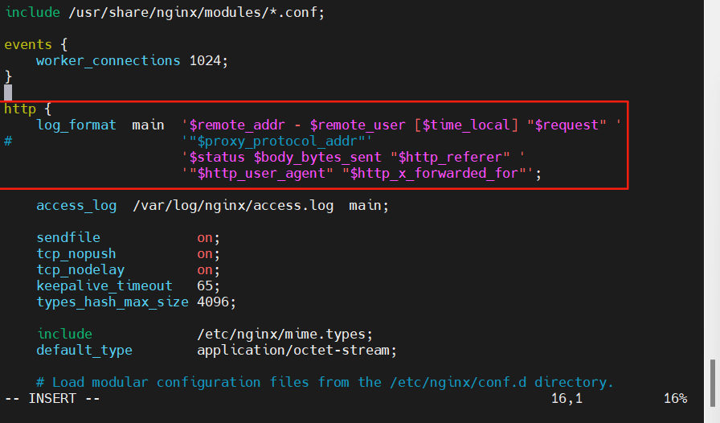This screenshot has height=423, width=720.
Task: Click the block cursor on the empty line
Action: (x=8, y=92)
